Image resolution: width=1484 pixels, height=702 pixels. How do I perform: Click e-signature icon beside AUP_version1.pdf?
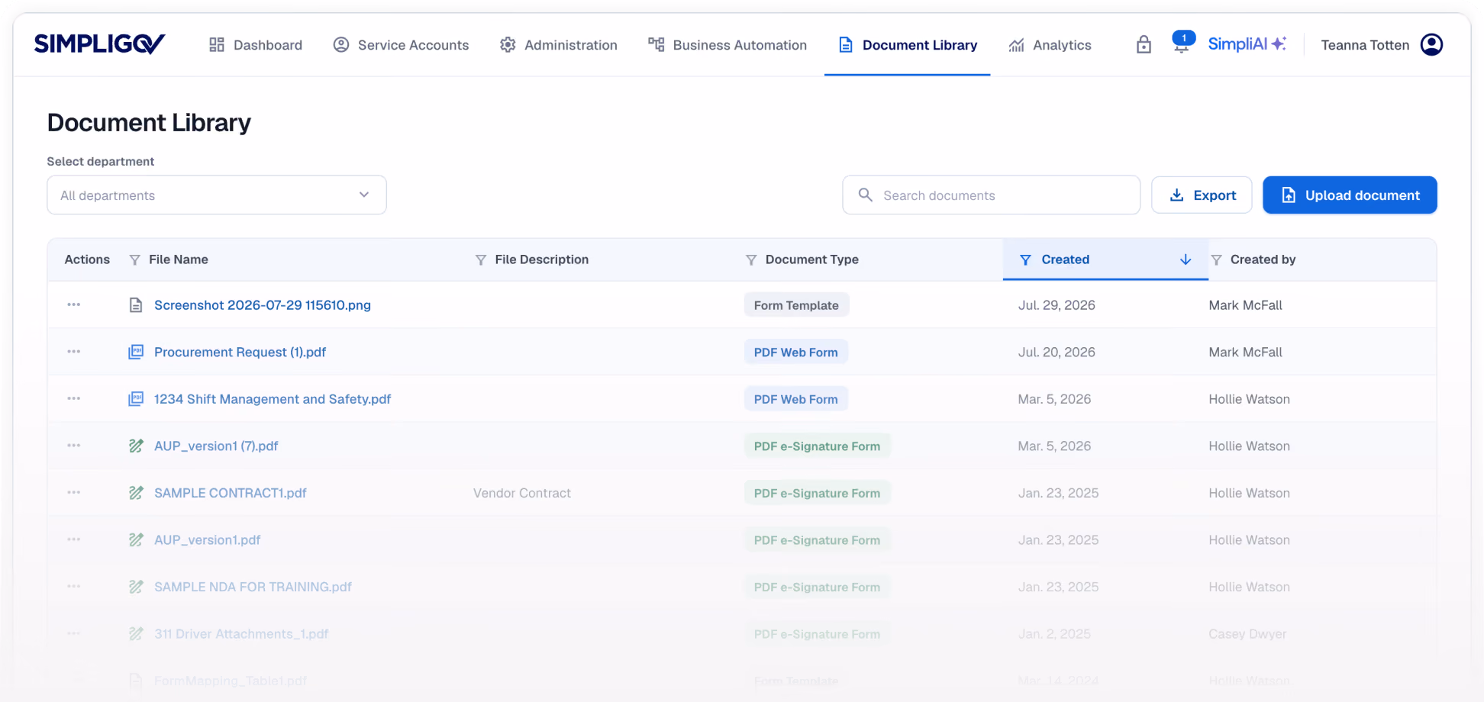[136, 539]
